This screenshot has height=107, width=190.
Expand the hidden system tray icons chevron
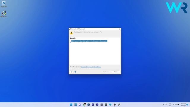(163, 105)
